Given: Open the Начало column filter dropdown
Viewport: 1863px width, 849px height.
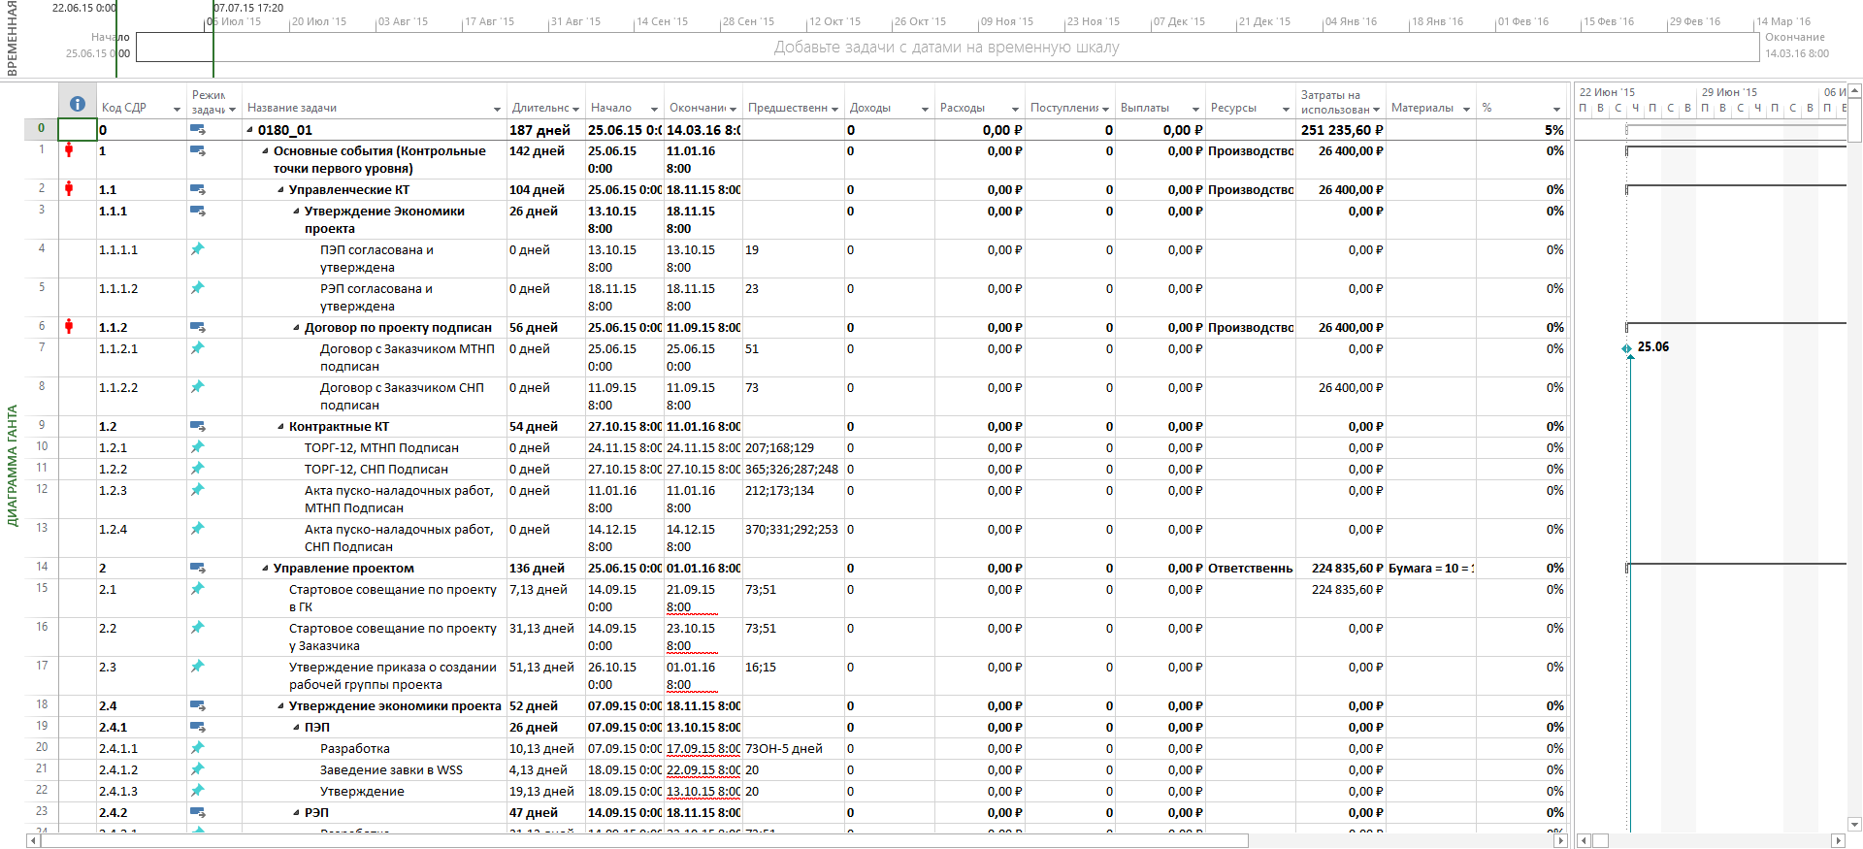Looking at the screenshot, I should (654, 110).
